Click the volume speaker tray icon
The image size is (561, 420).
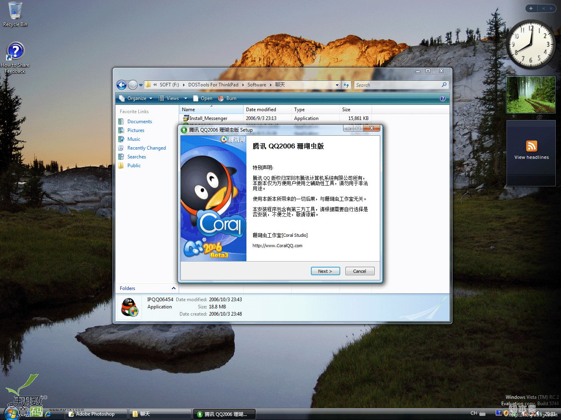pos(539,414)
